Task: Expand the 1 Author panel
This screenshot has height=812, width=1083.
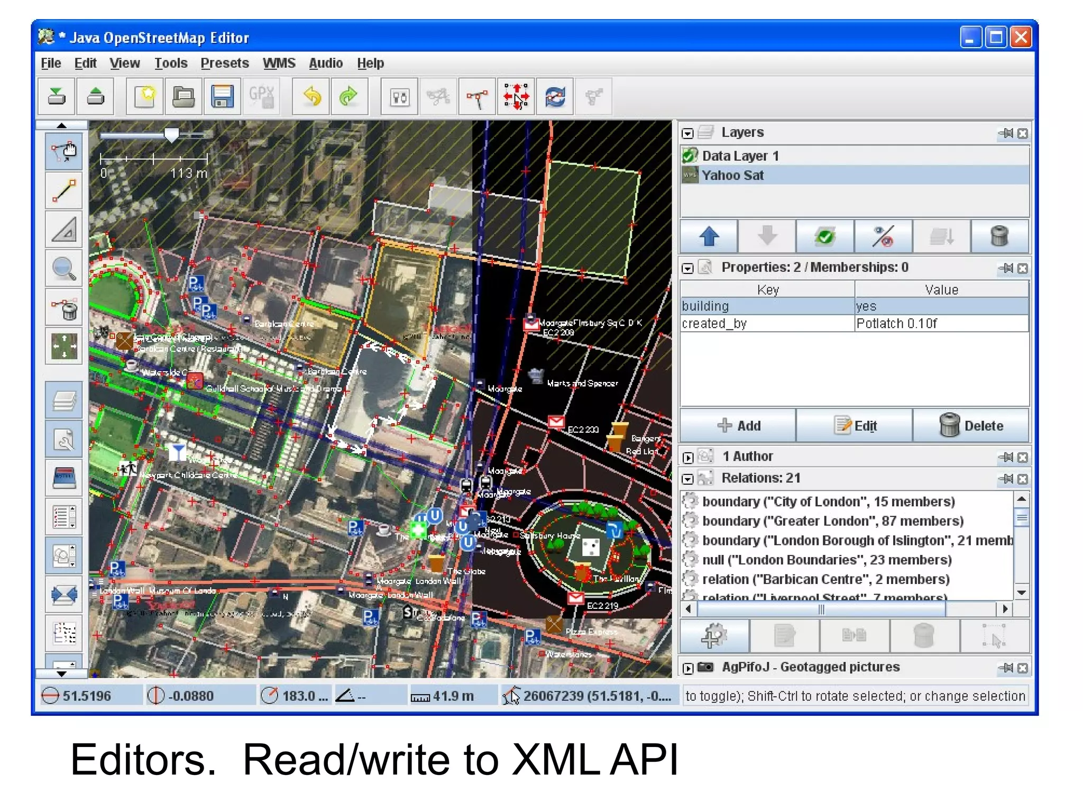Action: pyautogui.click(x=687, y=458)
